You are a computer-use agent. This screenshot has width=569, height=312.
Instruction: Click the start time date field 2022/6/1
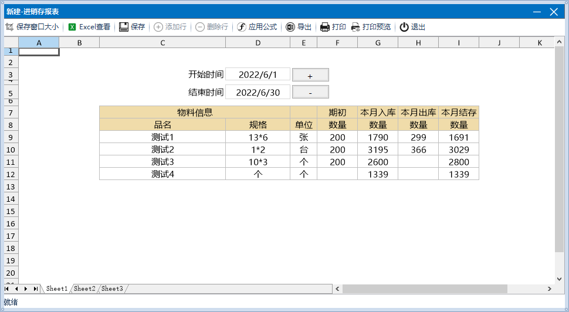[258, 74]
